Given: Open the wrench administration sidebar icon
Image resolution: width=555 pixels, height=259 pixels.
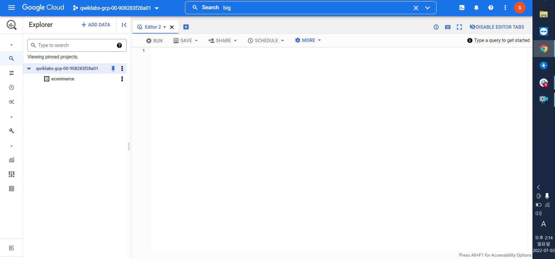Looking at the screenshot, I should coord(12,131).
